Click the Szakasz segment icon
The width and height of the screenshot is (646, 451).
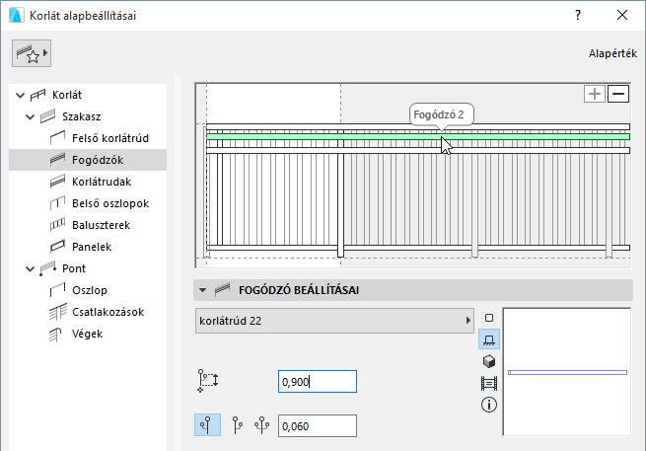(47, 116)
